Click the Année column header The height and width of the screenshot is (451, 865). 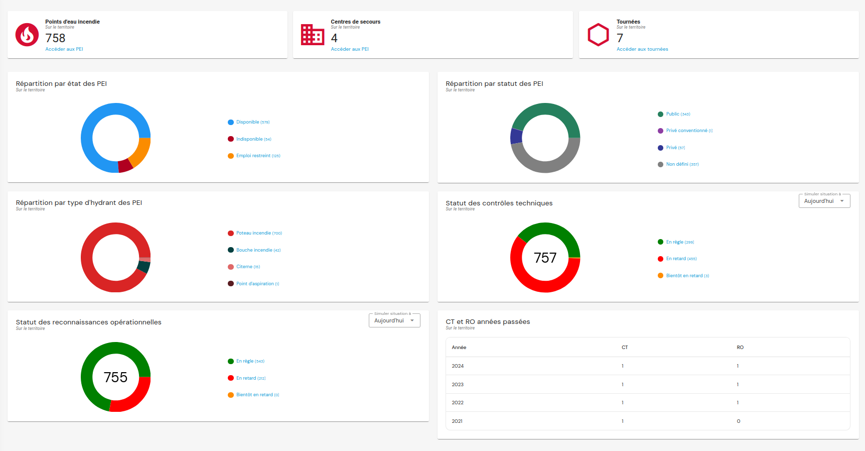tap(459, 348)
